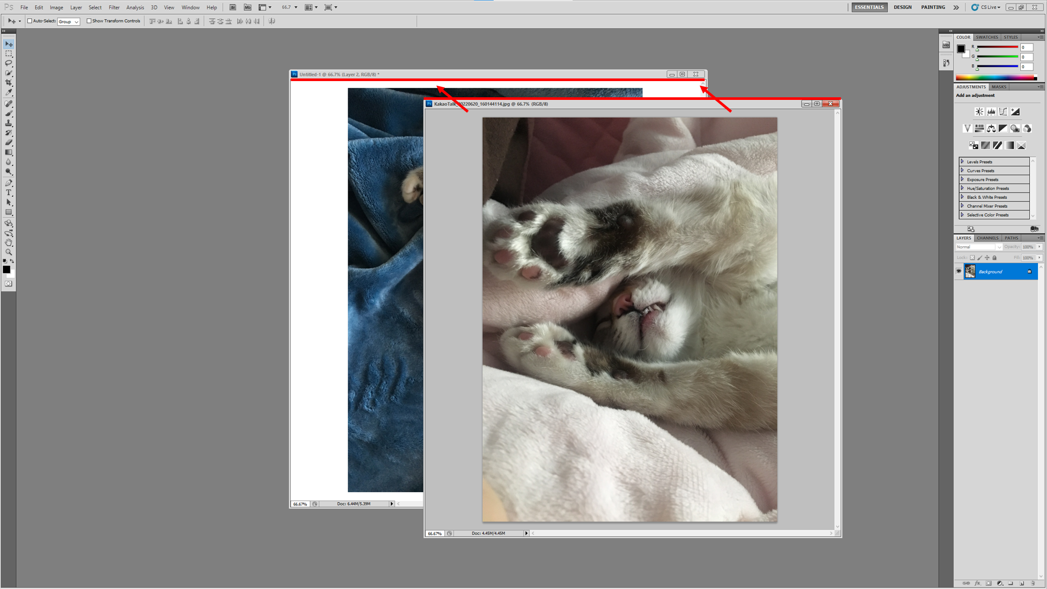Open the layer blend mode Normal dropdown

(978, 247)
